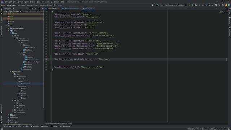Click the select opened file target icon

coord(29,9)
